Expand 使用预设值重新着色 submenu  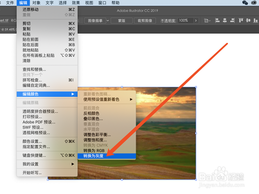(107, 99)
